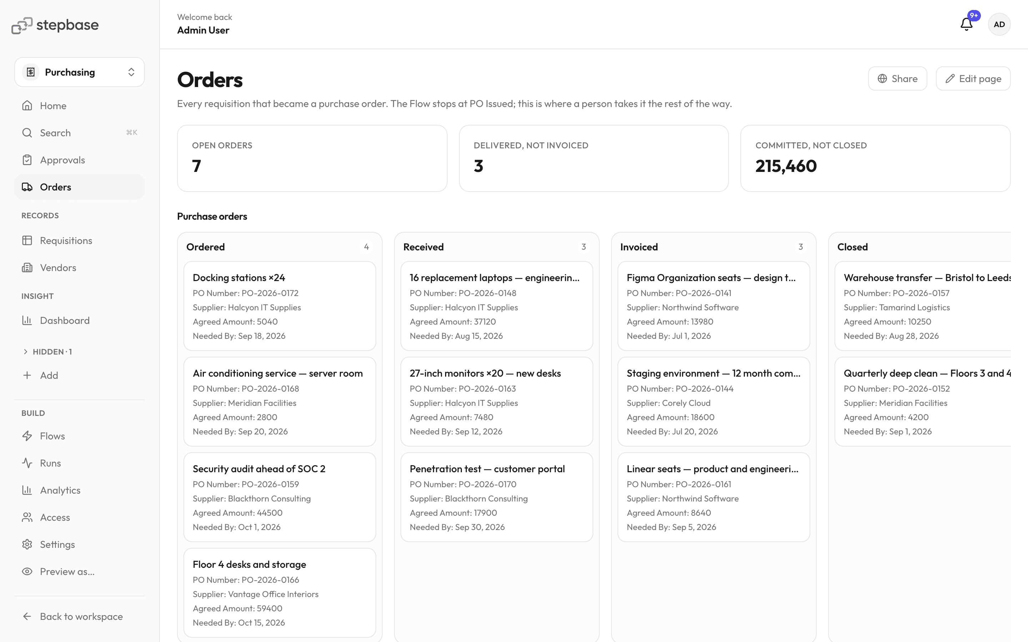1028x642 pixels.
Task: Open the Security audit ahead of SOC 2 card
Action: point(279,497)
